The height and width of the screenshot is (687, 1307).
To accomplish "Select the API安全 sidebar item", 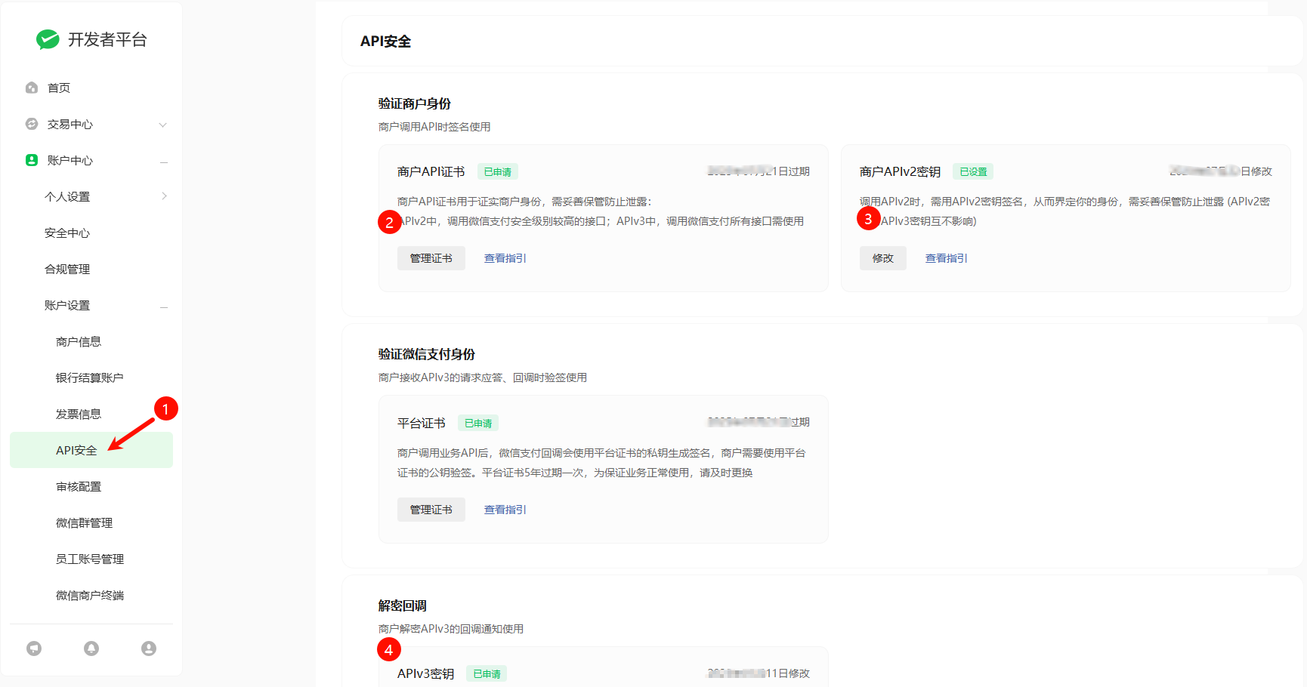I will (x=91, y=450).
